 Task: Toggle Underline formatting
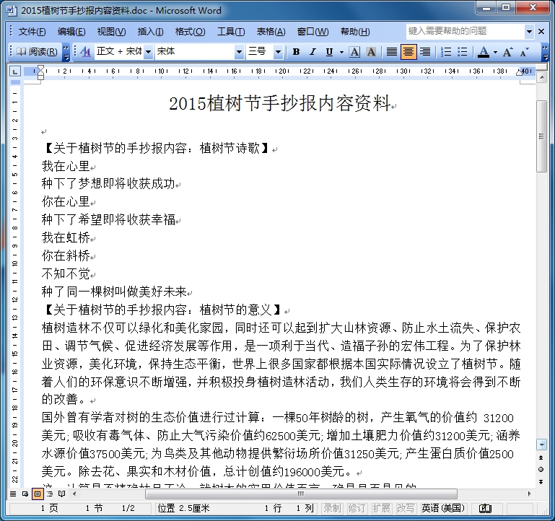click(x=329, y=52)
